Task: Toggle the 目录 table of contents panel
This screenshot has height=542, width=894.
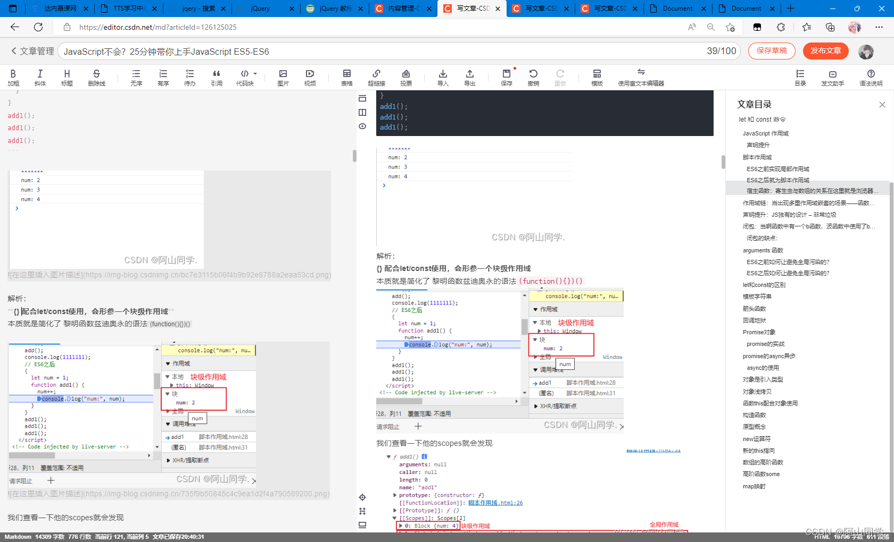Action: [x=800, y=78]
